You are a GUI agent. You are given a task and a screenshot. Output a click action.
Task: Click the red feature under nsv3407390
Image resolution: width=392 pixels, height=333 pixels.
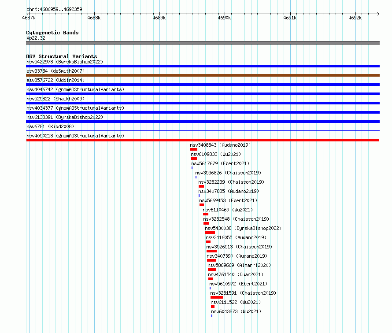pos(212,260)
